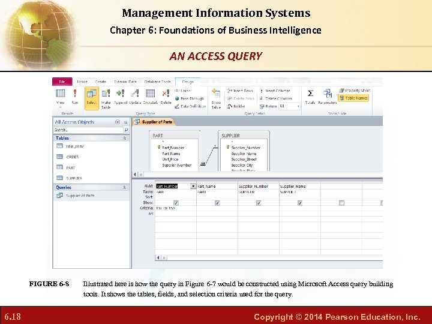Click the PART table header in diagram
The height and width of the screenshot is (324, 432).
[x=175, y=136]
